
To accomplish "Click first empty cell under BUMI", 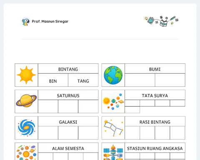I will click(140, 80).
